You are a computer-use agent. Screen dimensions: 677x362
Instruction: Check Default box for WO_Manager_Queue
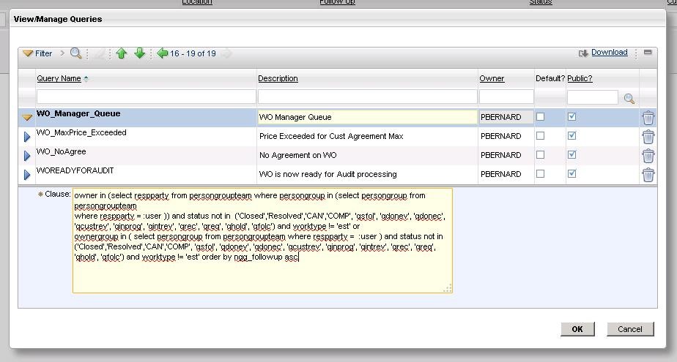click(540, 117)
